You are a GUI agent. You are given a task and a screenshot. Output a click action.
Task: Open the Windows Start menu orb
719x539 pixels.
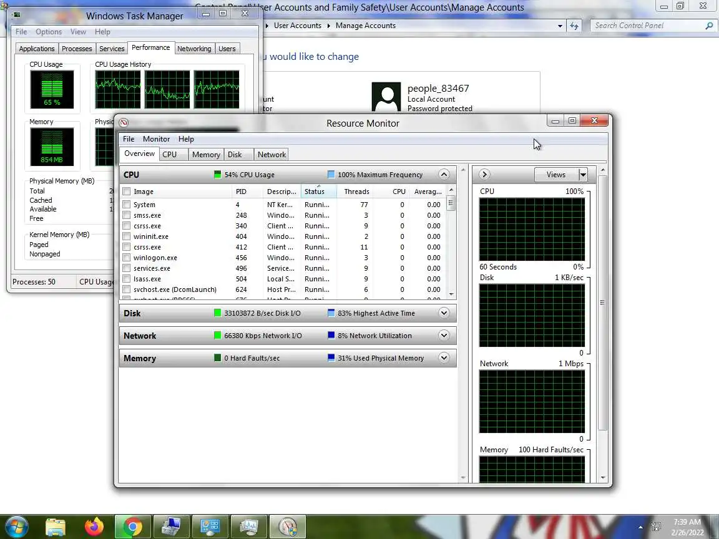tap(17, 527)
